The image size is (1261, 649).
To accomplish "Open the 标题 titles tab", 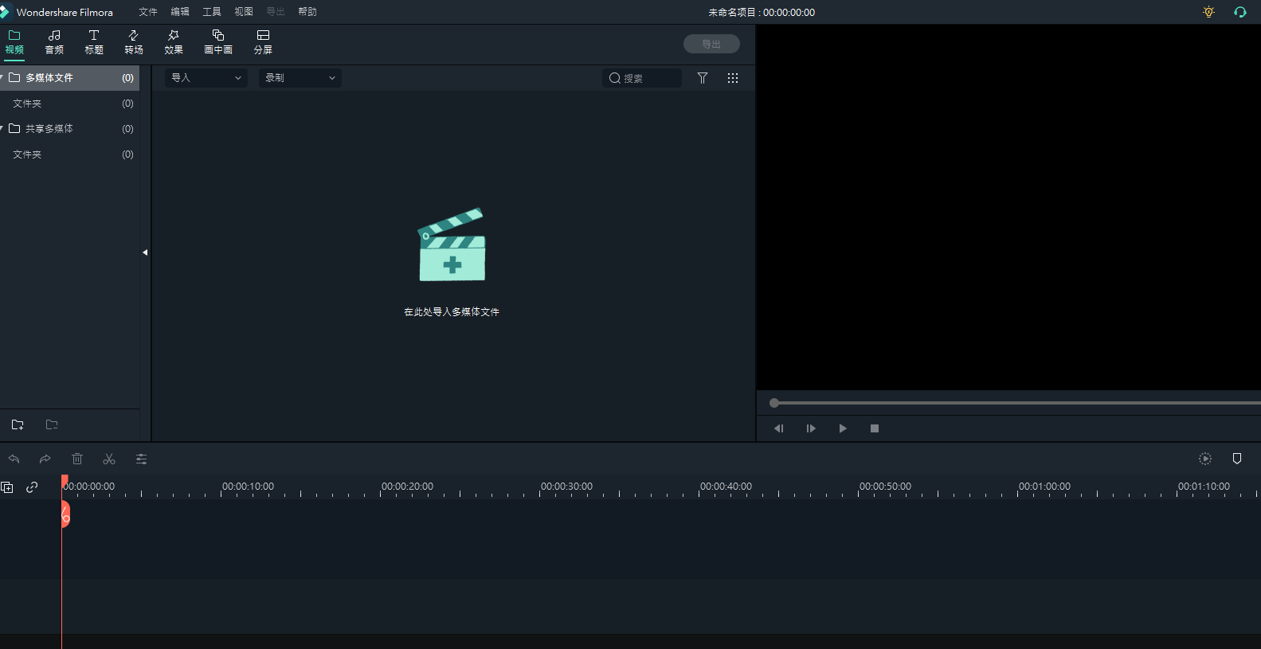I will point(94,42).
